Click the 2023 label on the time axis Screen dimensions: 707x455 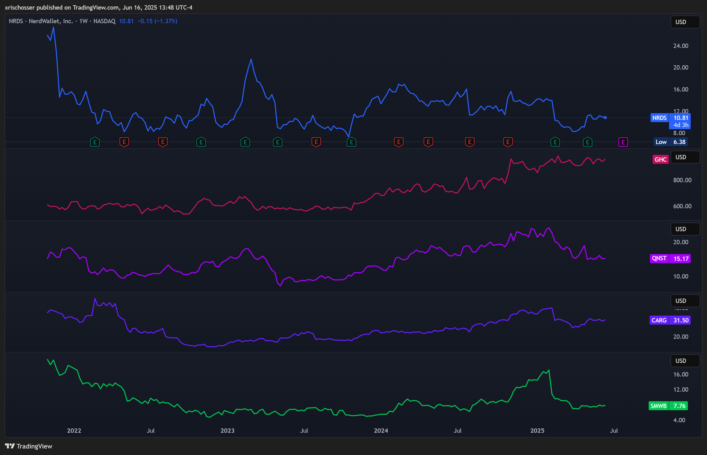[x=228, y=431]
